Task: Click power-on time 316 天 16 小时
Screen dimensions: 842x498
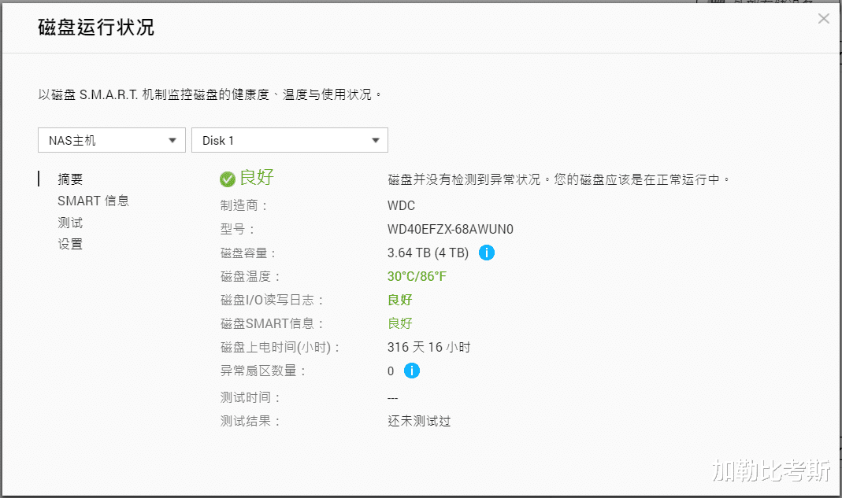Action: pyautogui.click(x=429, y=347)
